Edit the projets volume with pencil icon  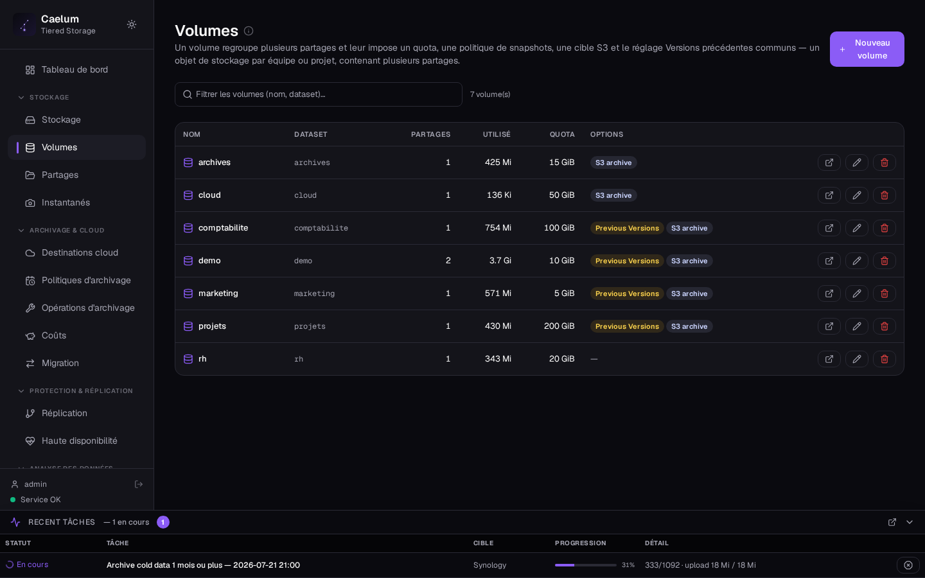point(857,326)
